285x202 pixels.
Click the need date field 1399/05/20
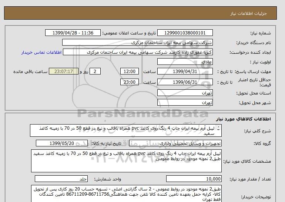point(62,143)
